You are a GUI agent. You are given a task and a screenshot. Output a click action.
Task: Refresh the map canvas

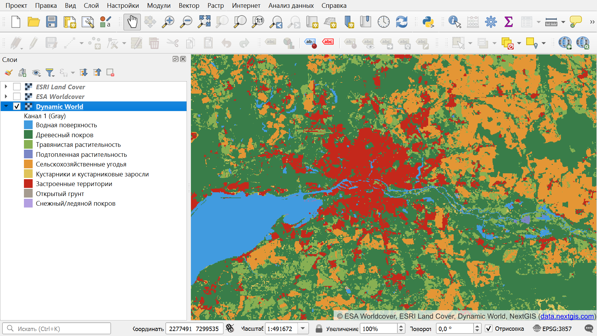point(402,22)
